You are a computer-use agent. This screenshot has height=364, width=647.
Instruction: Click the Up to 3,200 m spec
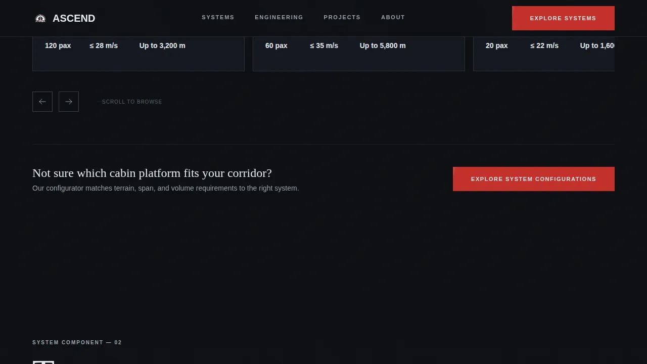(x=162, y=45)
